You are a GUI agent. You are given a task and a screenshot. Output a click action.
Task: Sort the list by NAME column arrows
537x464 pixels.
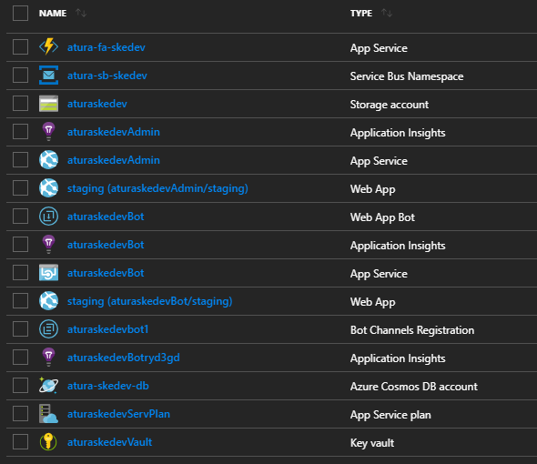pos(81,13)
